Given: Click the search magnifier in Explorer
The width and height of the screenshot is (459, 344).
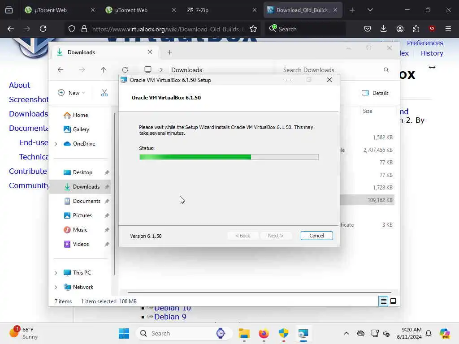Looking at the screenshot, I should click(386, 69).
